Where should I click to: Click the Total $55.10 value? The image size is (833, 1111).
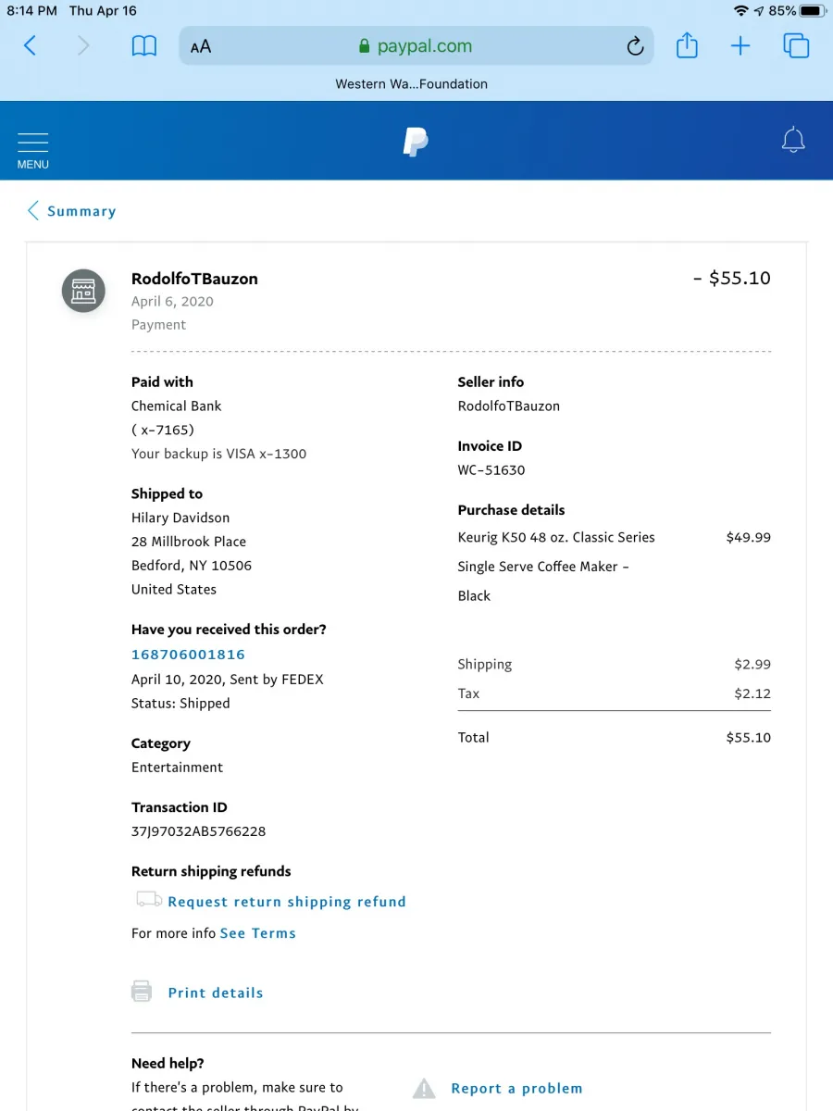point(749,738)
